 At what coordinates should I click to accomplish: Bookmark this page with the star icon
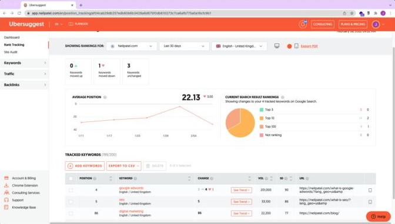[352, 13]
